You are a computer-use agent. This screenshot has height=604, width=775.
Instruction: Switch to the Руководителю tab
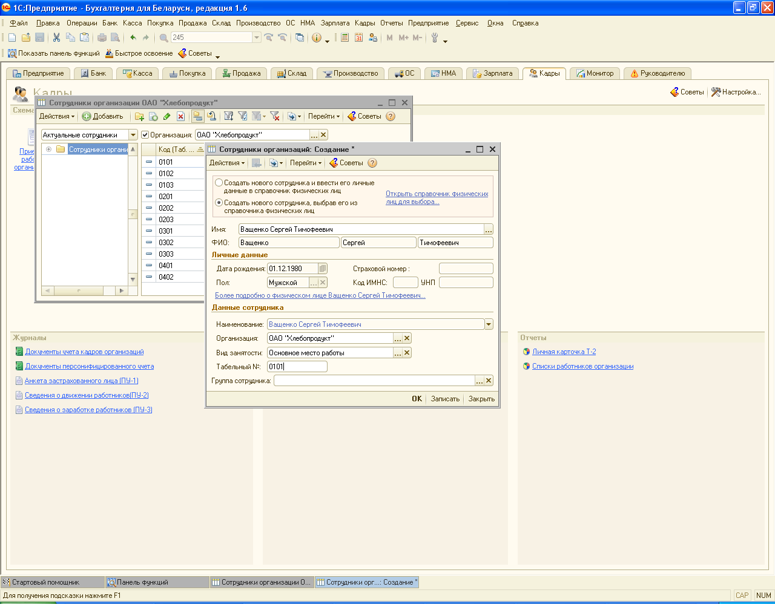658,73
